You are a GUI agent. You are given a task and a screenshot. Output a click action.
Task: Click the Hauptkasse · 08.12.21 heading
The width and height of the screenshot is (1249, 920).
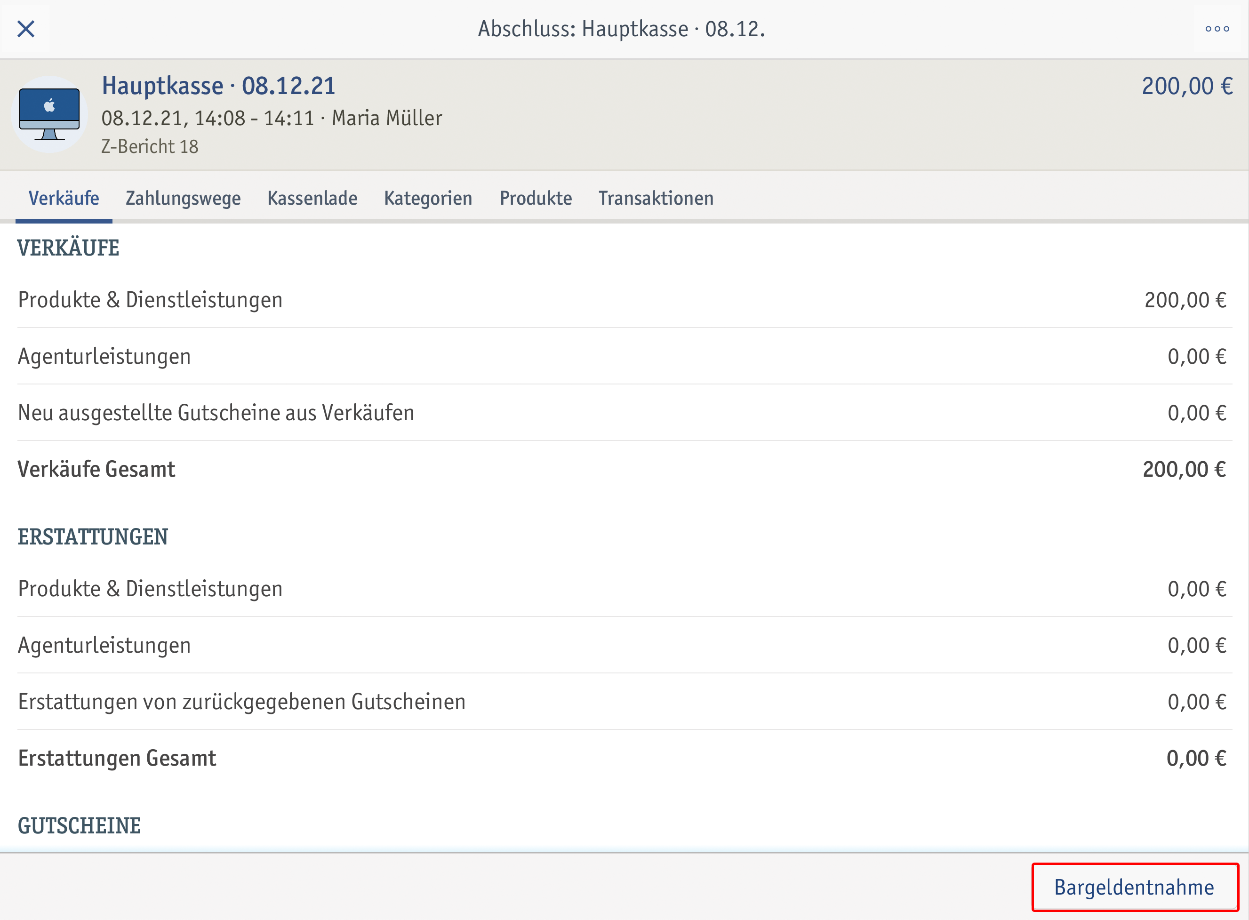(x=218, y=86)
